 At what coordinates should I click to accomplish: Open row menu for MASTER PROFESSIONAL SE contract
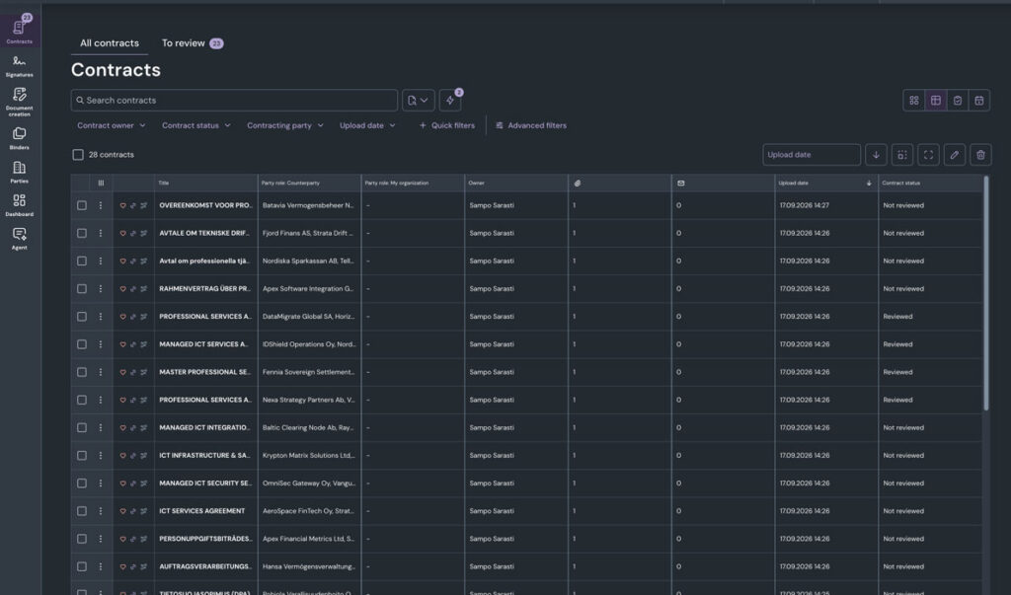(101, 372)
